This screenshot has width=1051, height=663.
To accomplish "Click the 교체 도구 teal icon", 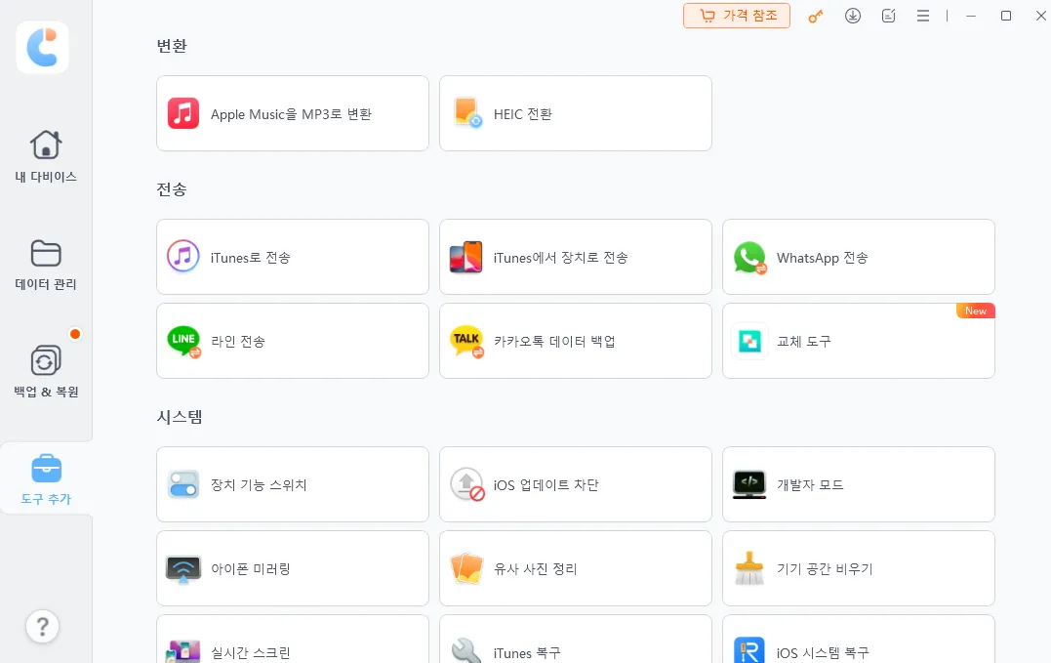I will (x=749, y=341).
